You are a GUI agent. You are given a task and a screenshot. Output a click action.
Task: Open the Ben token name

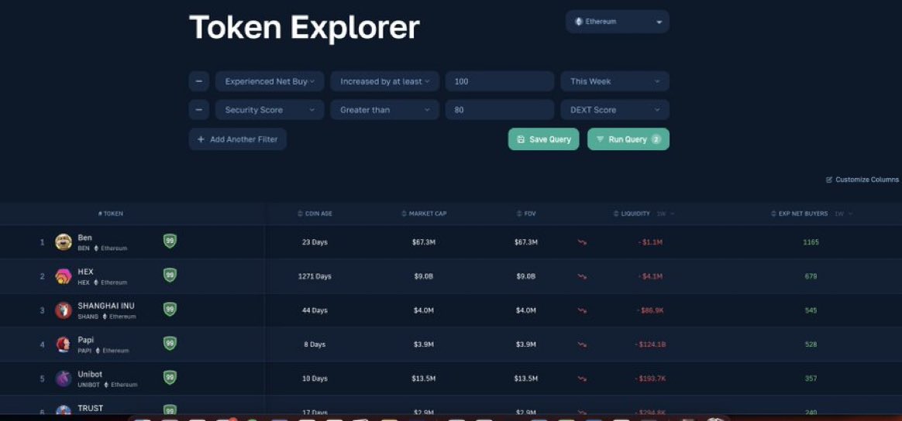click(84, 238)
